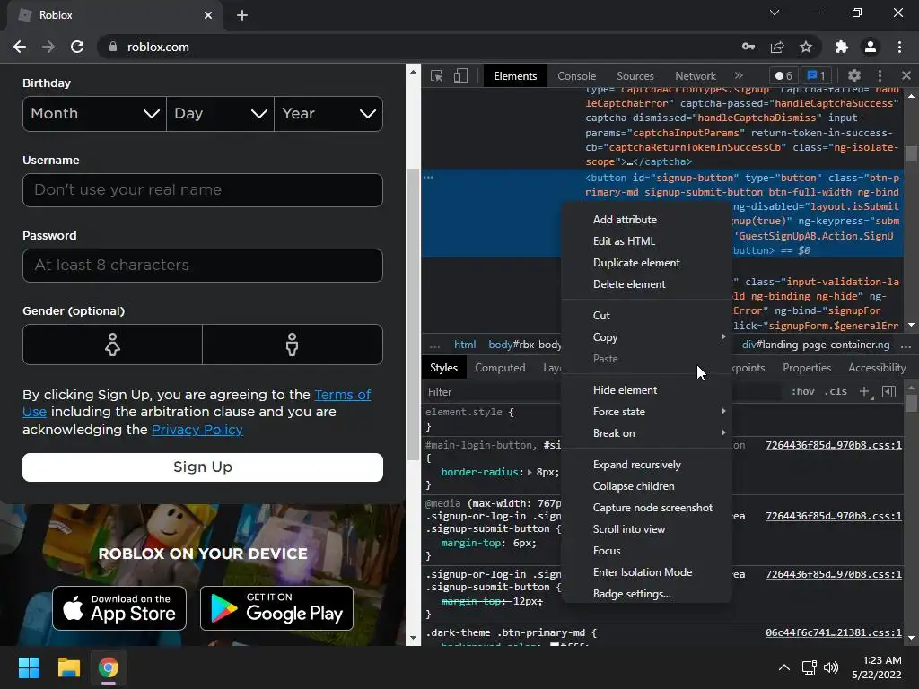Click the browser back arrow
919x689 pixels.
(x=20, y=47)
